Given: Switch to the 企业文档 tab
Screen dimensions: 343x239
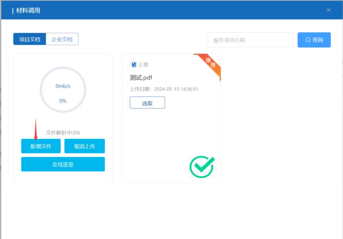Looking at the screenshot, I should [62, 39].
